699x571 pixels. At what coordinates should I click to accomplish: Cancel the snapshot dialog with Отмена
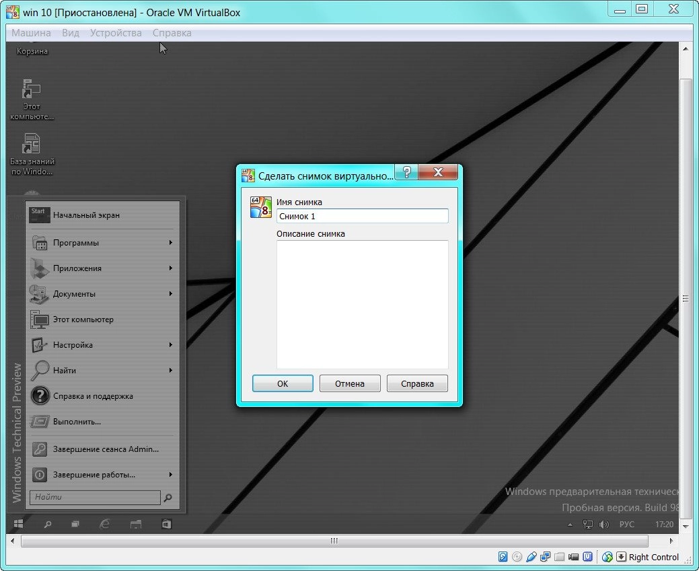tap(350, 383)
